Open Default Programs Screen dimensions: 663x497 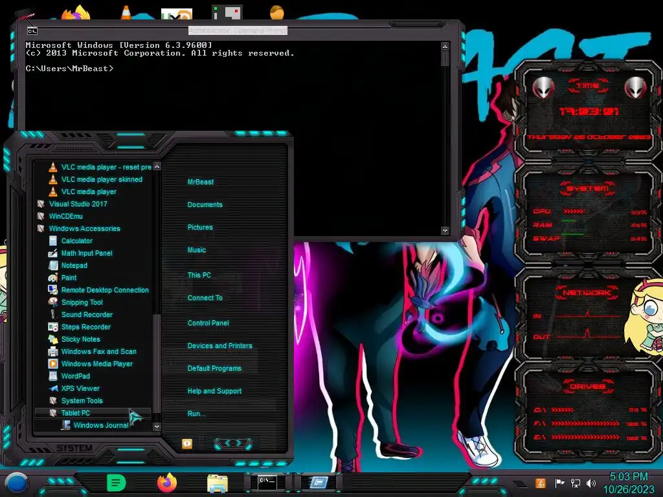click(x=214, y=368)
